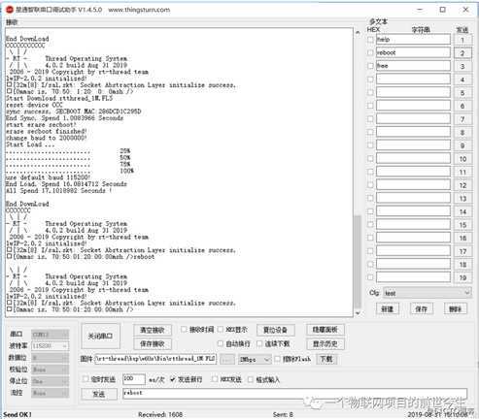479x419 pixels.
Task: Click 'Sent: 8' in the status bar
Action: pyautogui.click(x=283, y=414)
